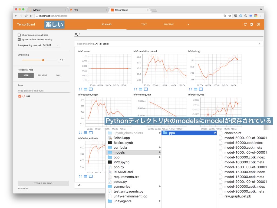
Task: Open INACTIVE tab menu
Action: pos(169,24)
